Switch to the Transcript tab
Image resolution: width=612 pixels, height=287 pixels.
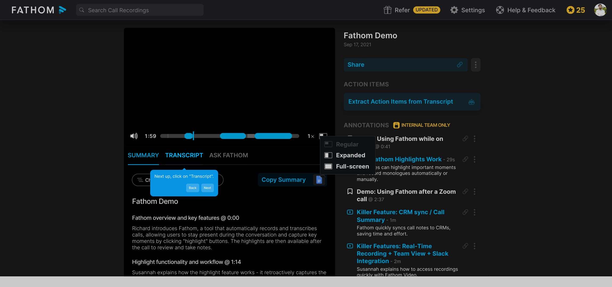click(184, 155)
